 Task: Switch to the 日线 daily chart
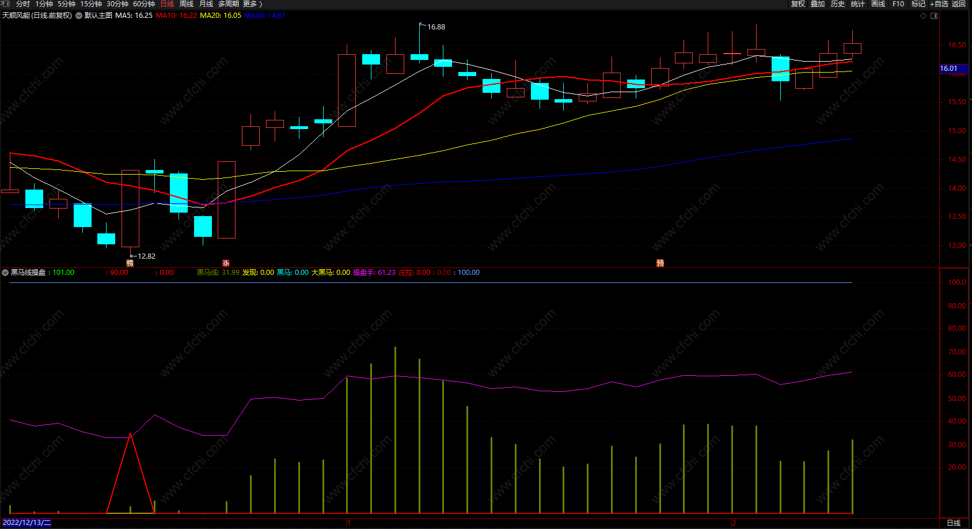coord(167,4)
